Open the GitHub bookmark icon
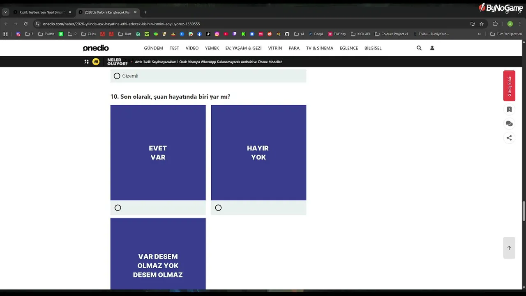Screen dimensions: 526x296 (287, 34)
